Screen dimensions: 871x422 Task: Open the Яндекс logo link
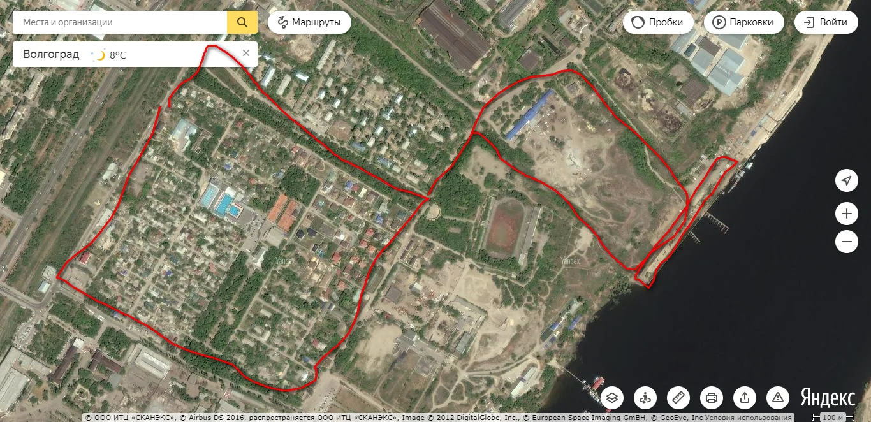(x=828, y=397)
